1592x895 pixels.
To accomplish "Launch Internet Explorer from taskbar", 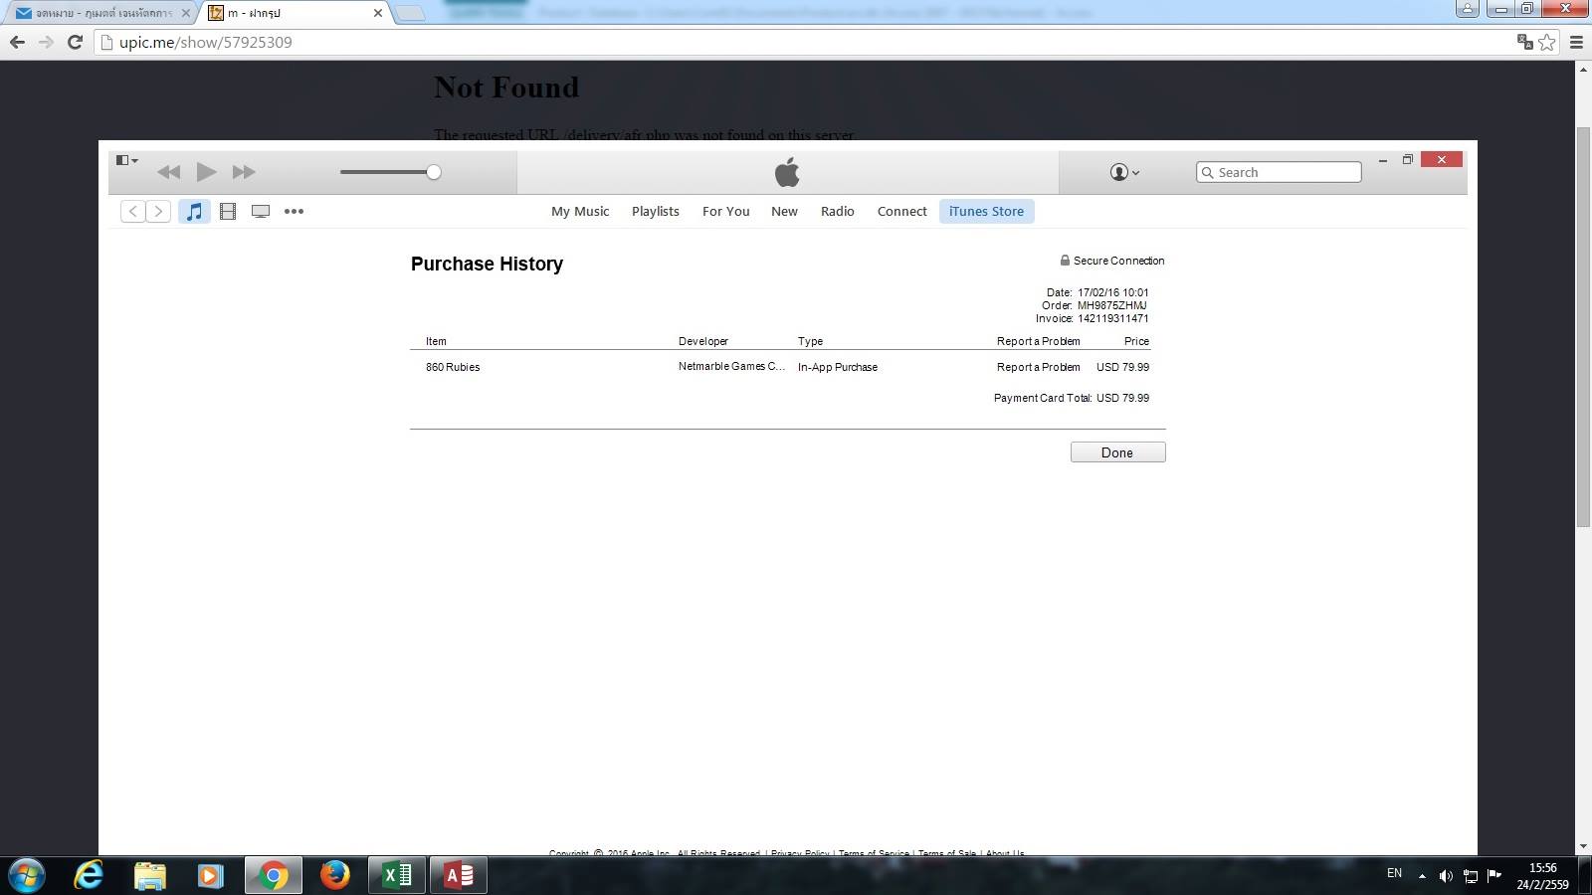I will click(x=90, y=875).
